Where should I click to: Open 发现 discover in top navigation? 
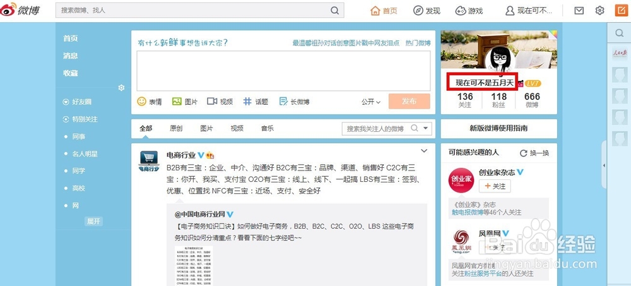click(x=427, y=11)
